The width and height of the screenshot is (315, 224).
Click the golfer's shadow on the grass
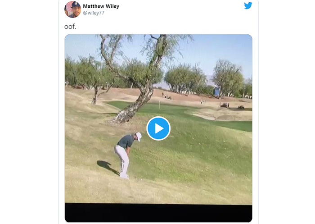[x=108, y=167]
